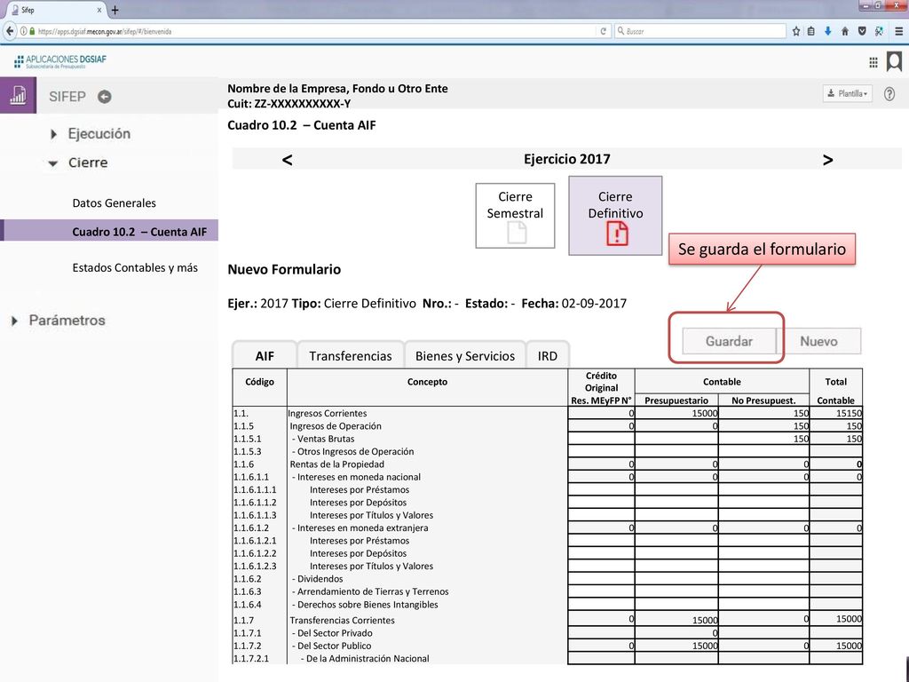Image resolution: width=909 pixels, height=682 pixels.
Task: Close the Sifep browser tab
Action: [x=99, y=10]
